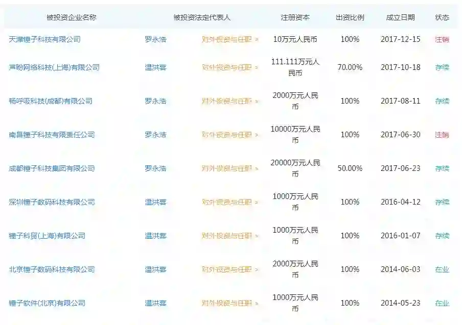The height and width of the screenshot is (325, 462).
Task: Click the 成立日期 column header
Action: coord(401,17)
